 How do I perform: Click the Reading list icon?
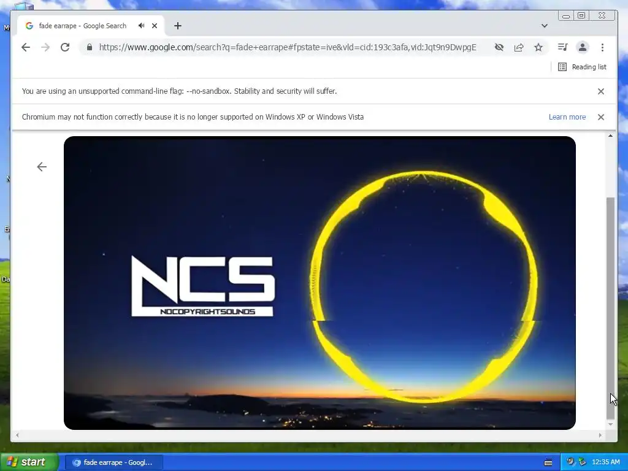coord(562,67)
